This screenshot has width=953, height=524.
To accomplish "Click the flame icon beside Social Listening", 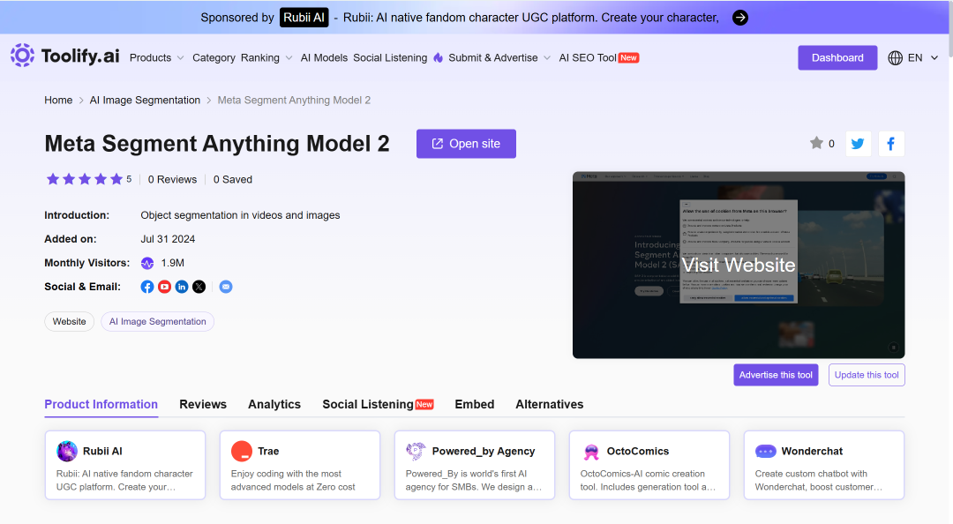I will pyautogui.click(x=439, y=57).
